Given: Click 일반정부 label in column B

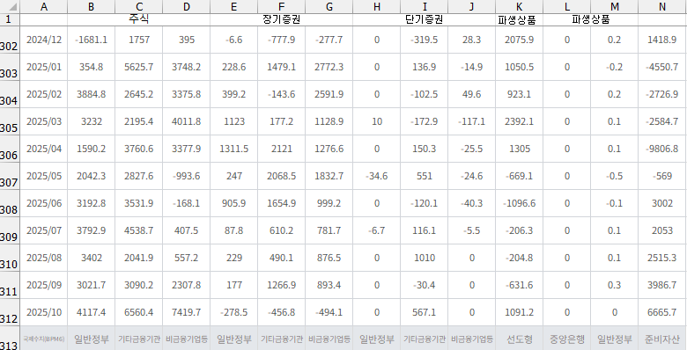Looking at the screenshot, I should click(91, 339).
